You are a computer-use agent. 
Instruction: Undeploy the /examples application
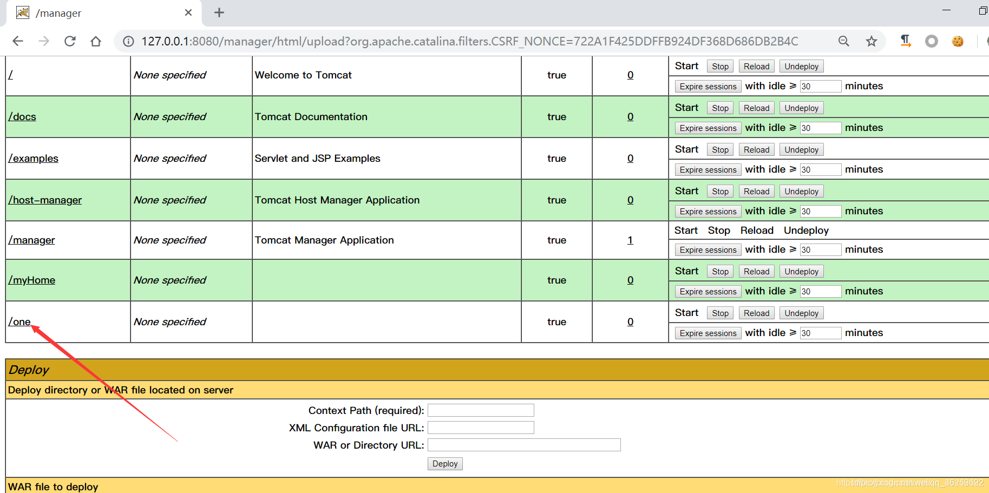pos(801,150)
